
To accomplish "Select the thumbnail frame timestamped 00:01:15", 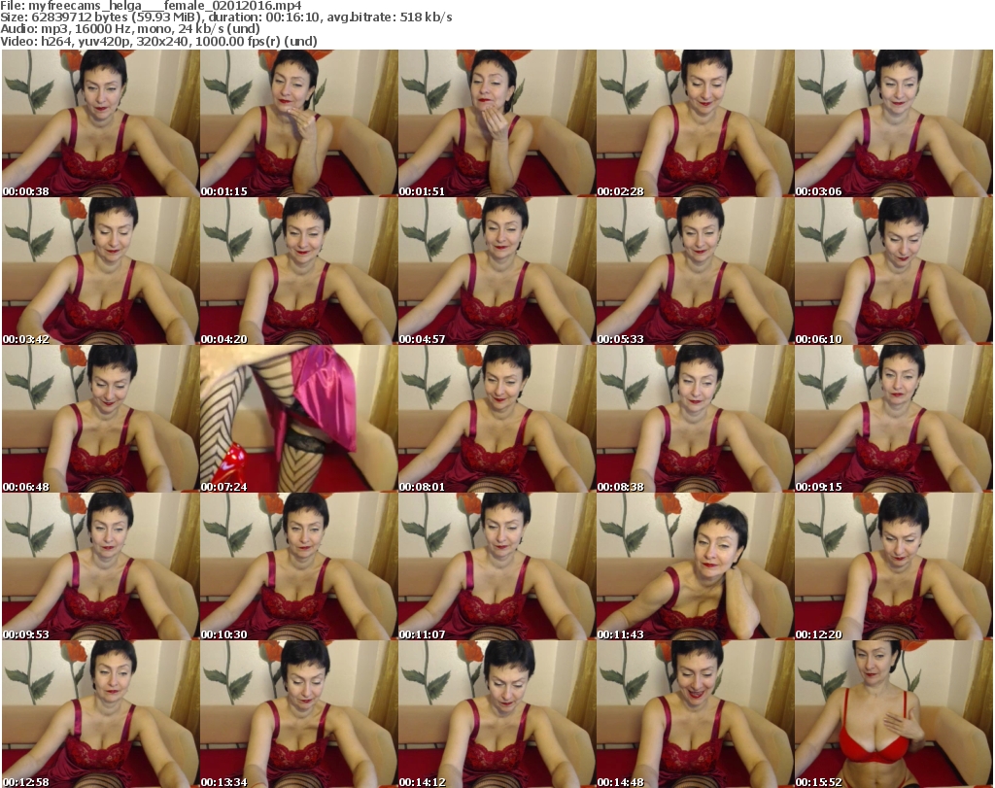I will coord(299,123).
